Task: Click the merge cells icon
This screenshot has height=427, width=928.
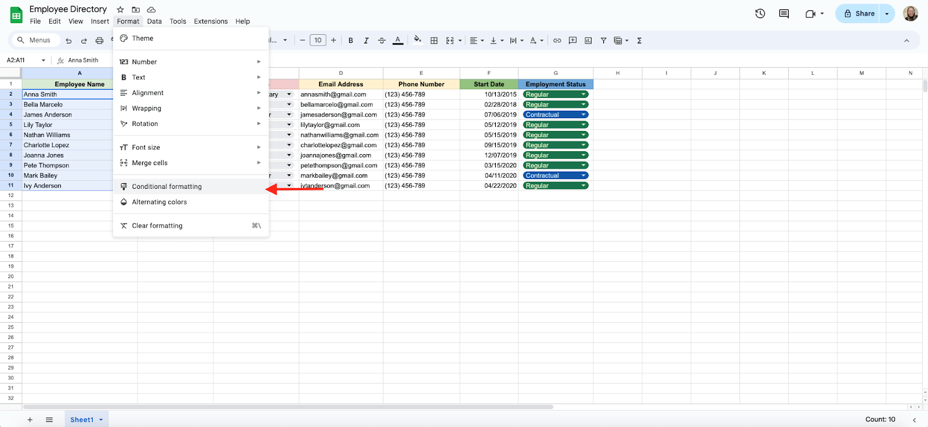Action: 450,41
